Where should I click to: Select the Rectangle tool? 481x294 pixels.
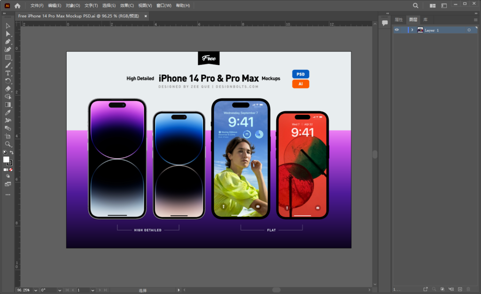(8, 57)
